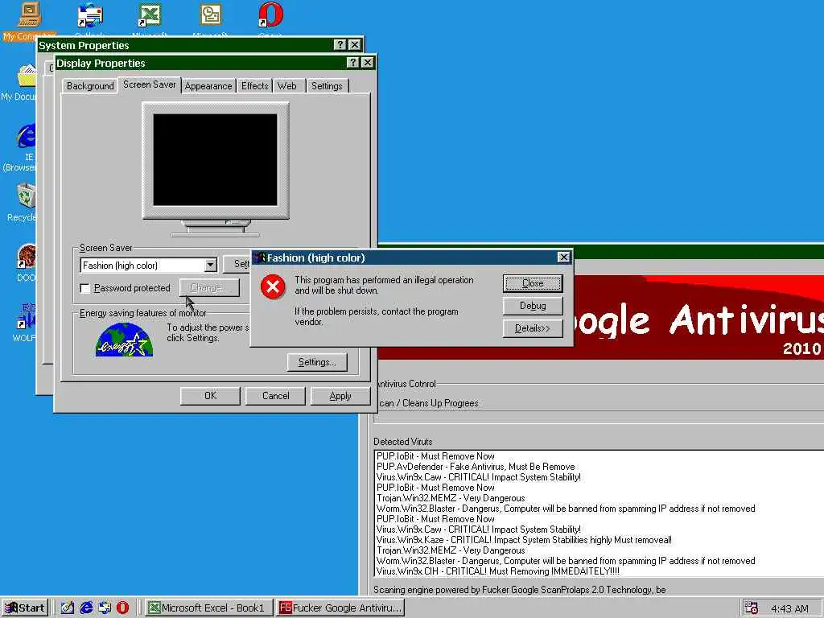Click Internet Explorer quick launch icon
The height and width of the screenshot is (618, 824).
85,608
